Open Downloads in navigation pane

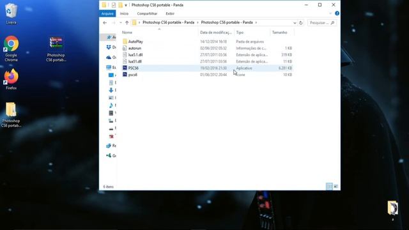coord(111,90)
